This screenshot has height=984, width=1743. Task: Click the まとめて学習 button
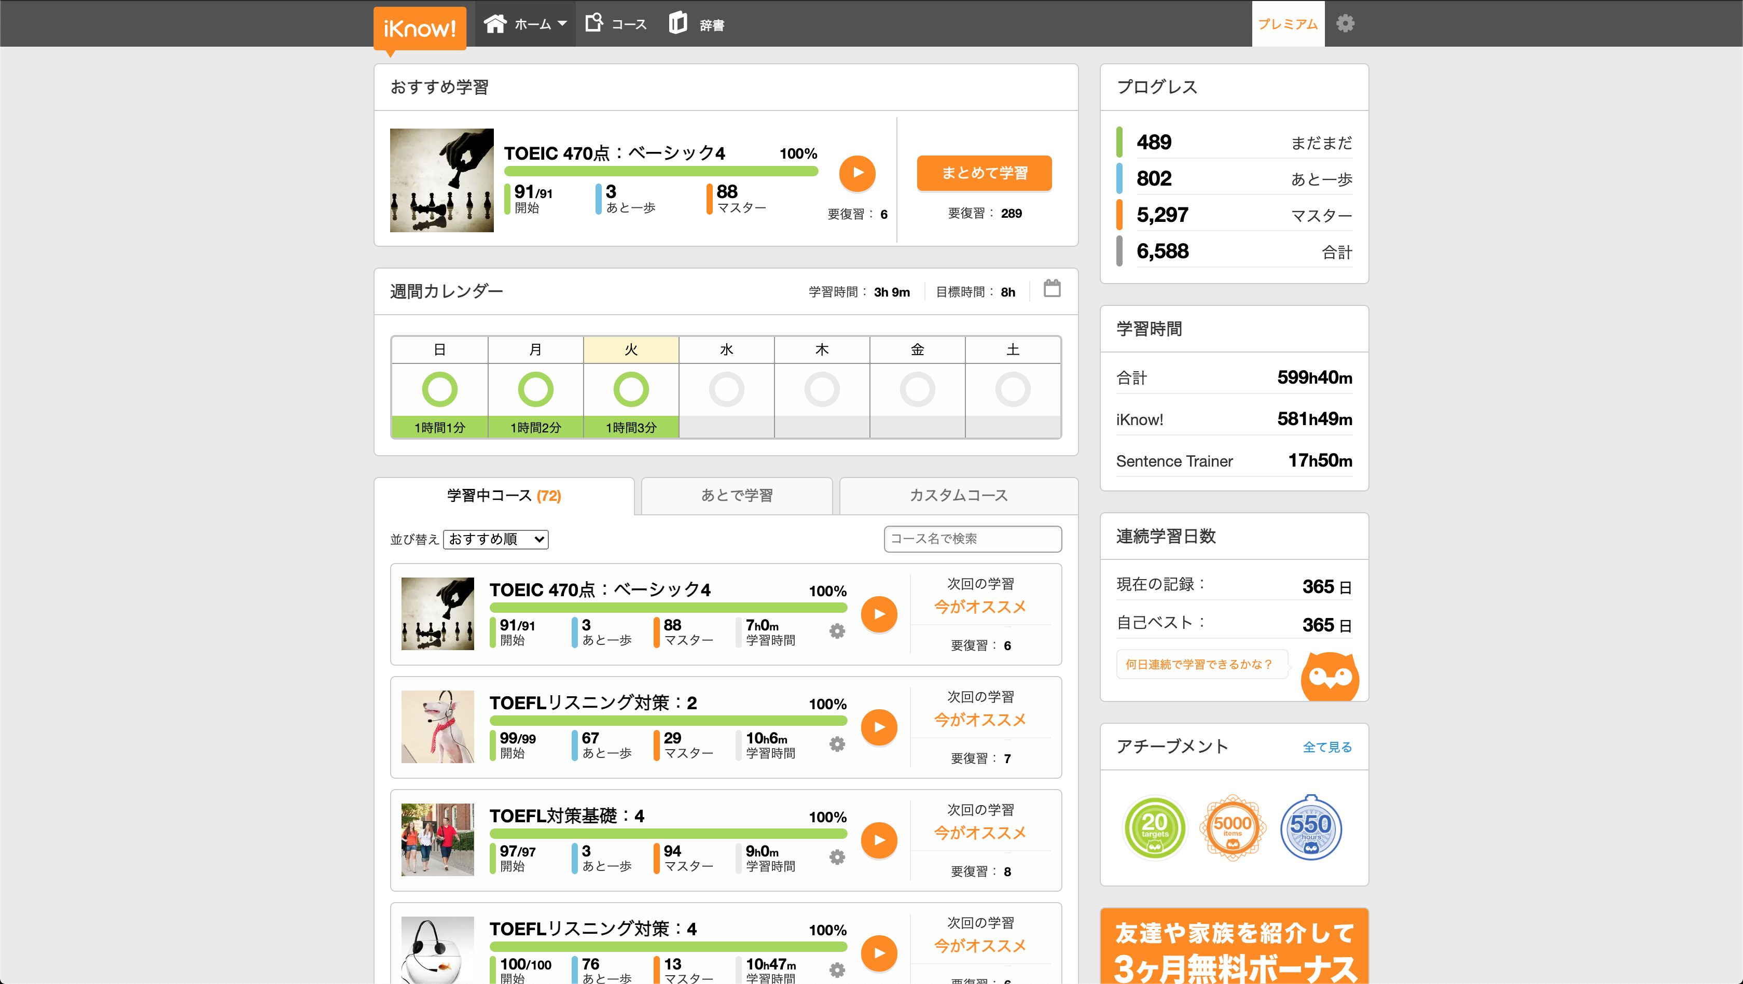coord(984,173)
